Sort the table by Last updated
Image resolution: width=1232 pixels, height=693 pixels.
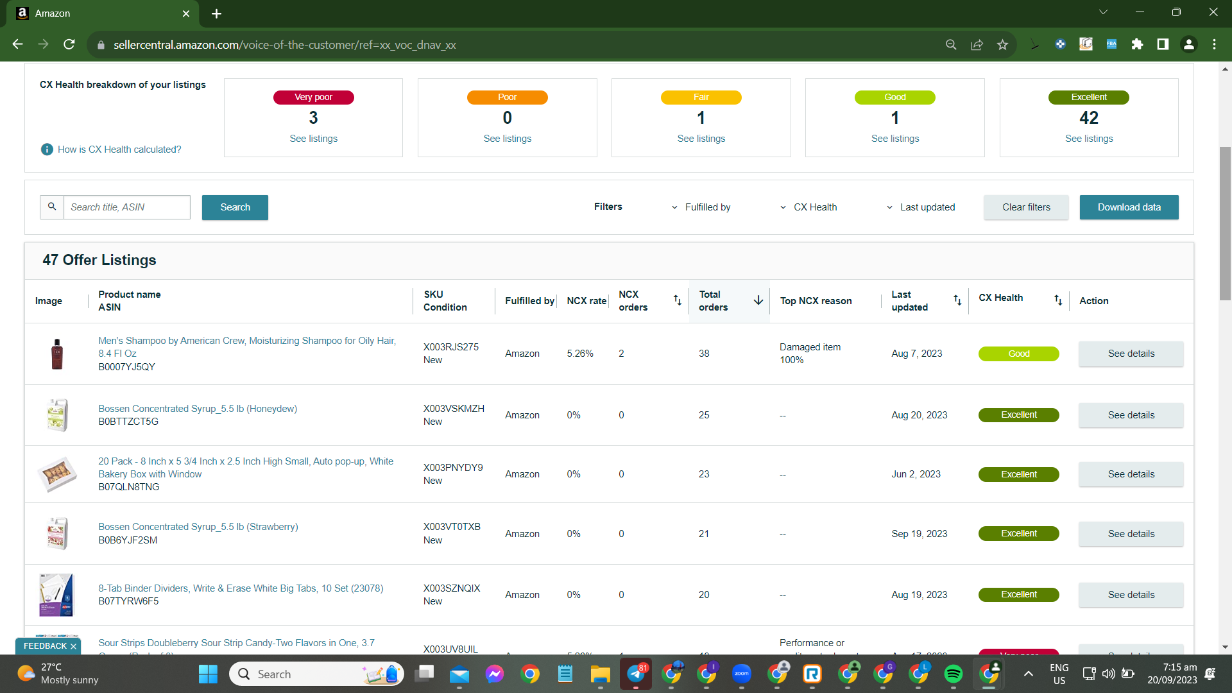957,300
